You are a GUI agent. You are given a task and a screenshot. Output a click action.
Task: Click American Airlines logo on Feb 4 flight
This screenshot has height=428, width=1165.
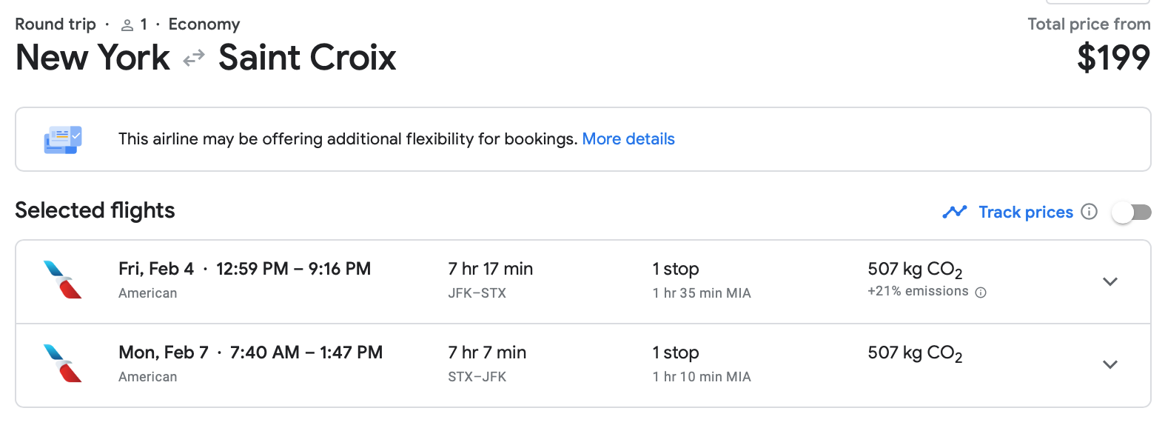63,280
